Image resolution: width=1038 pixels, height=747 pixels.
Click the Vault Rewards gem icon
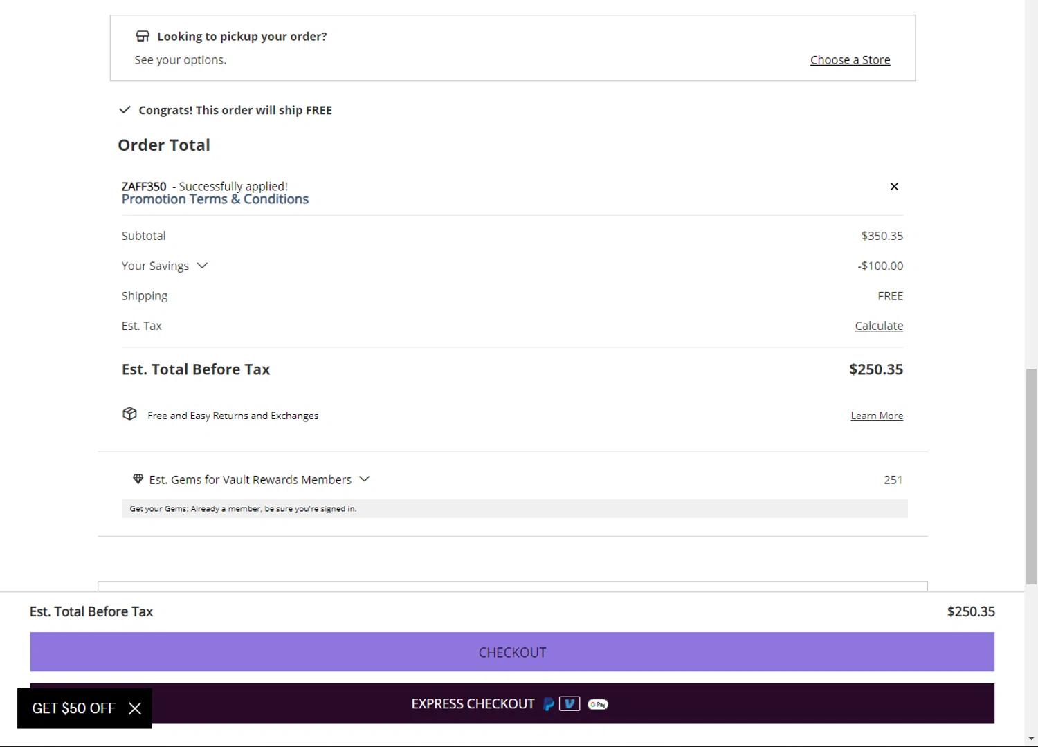pyautogui.click(x=138, y=479)
